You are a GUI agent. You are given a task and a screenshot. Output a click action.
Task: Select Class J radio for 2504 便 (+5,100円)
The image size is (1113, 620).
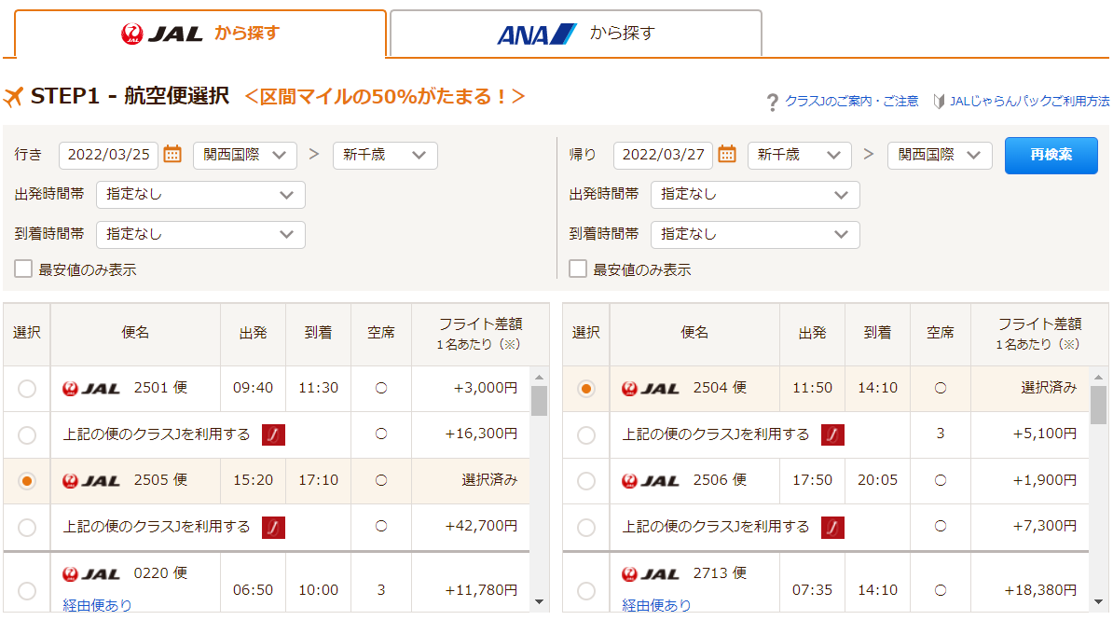tap(585, 434)
